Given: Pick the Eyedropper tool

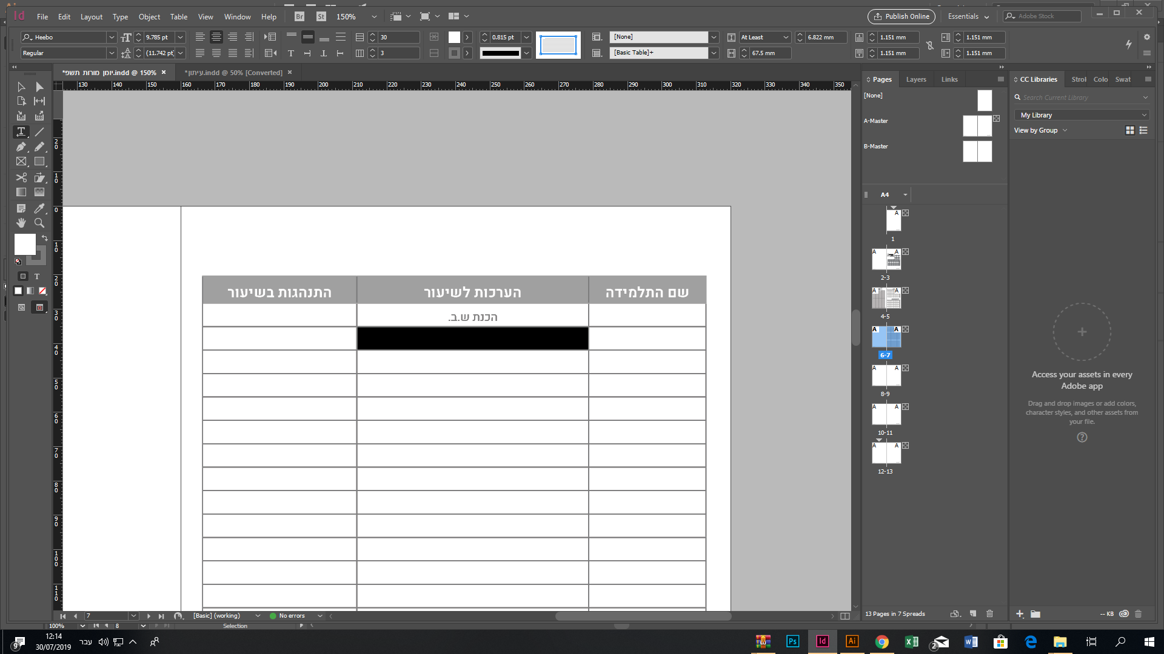Looking at the screenshot, I should click(x=39, y=208).
